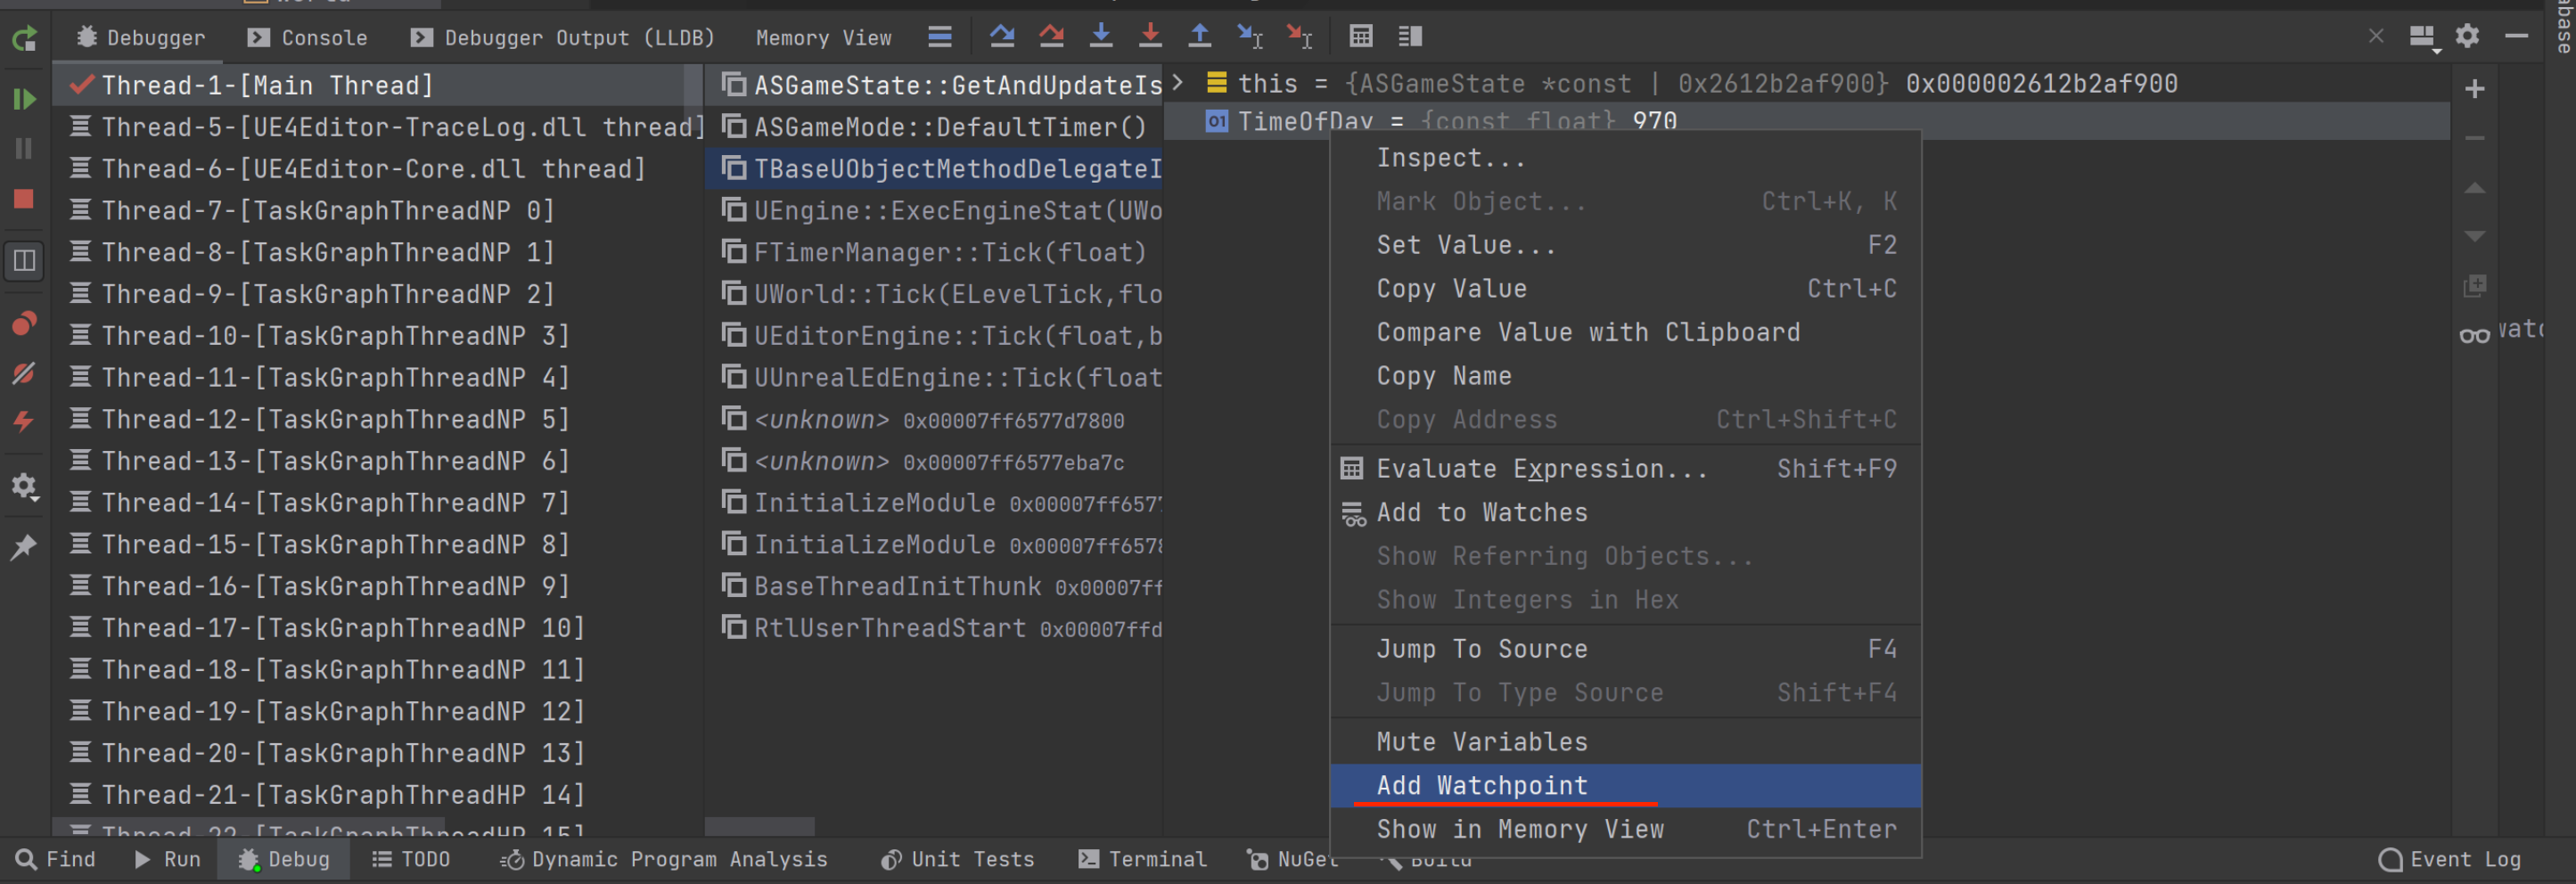Choose Jump To Source
The height and width of the screenshot is (884, 2576).
(1626, 649)
